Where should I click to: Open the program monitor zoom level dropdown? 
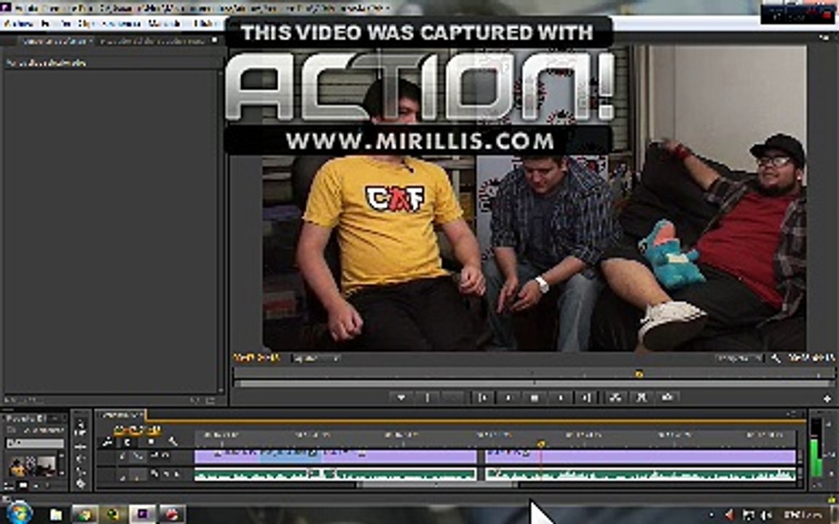316,358
